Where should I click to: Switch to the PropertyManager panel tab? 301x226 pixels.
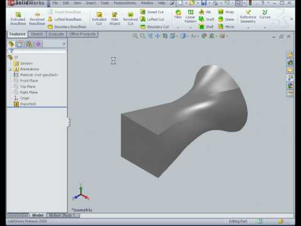pos(20,44)
